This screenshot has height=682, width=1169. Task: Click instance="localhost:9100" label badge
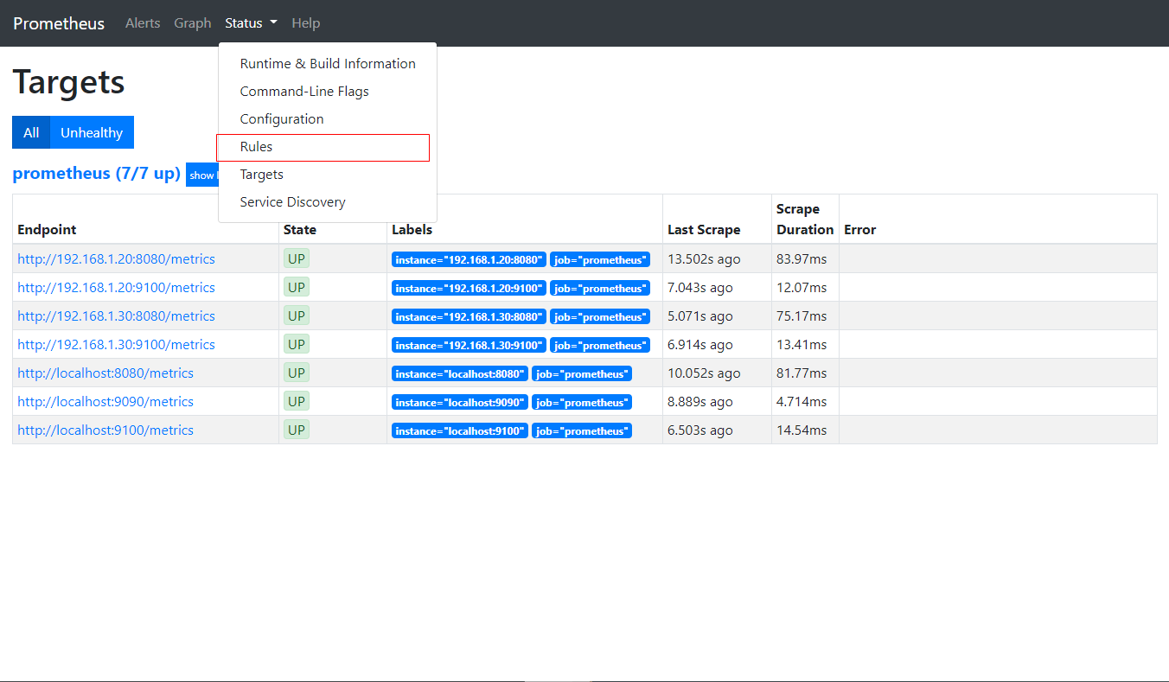[x=460, y=430]
